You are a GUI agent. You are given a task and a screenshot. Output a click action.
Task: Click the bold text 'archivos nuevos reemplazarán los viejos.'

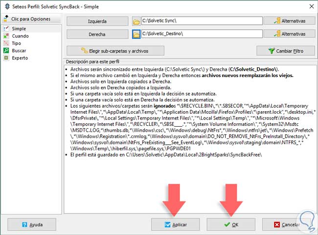click(x=248, y=76)
